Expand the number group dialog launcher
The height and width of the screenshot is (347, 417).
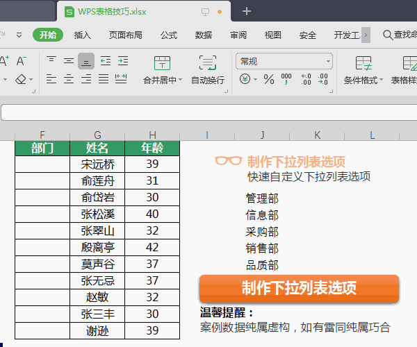(x=332, y=92)
